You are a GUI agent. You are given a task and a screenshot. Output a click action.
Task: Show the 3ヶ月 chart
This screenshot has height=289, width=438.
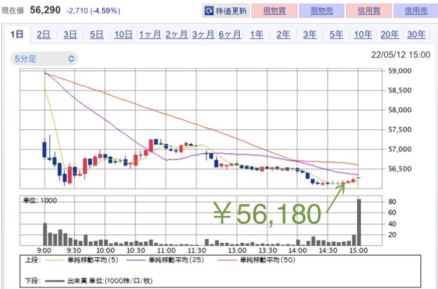coord(203,35)
